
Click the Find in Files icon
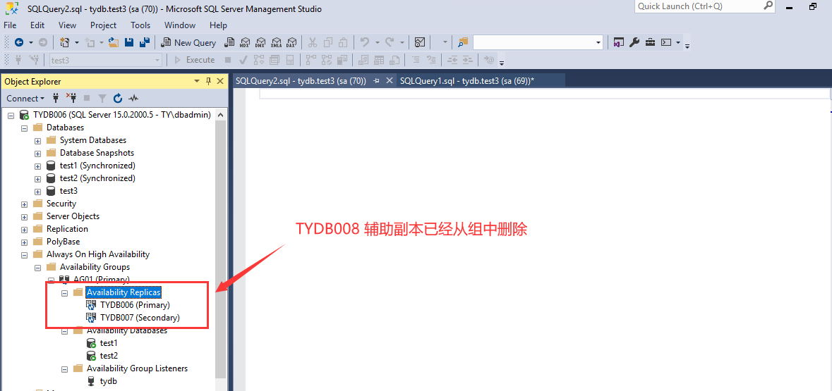click(463, 42)
